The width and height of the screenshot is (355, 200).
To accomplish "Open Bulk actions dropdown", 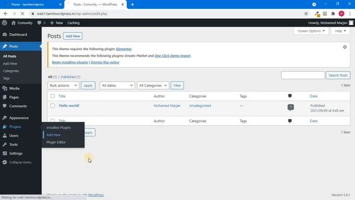I will (63, 86).
